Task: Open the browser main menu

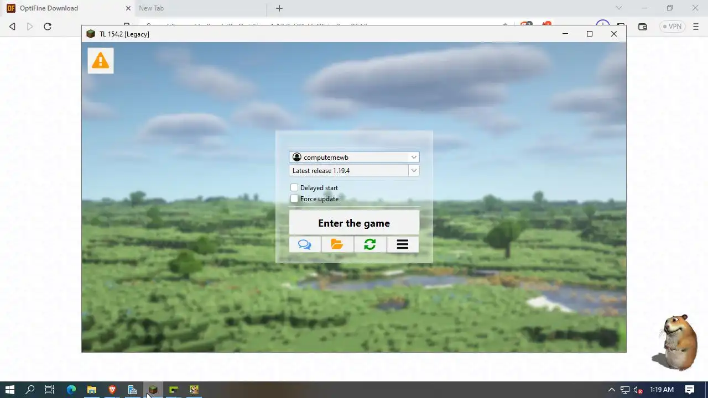Action: point(696,27)
